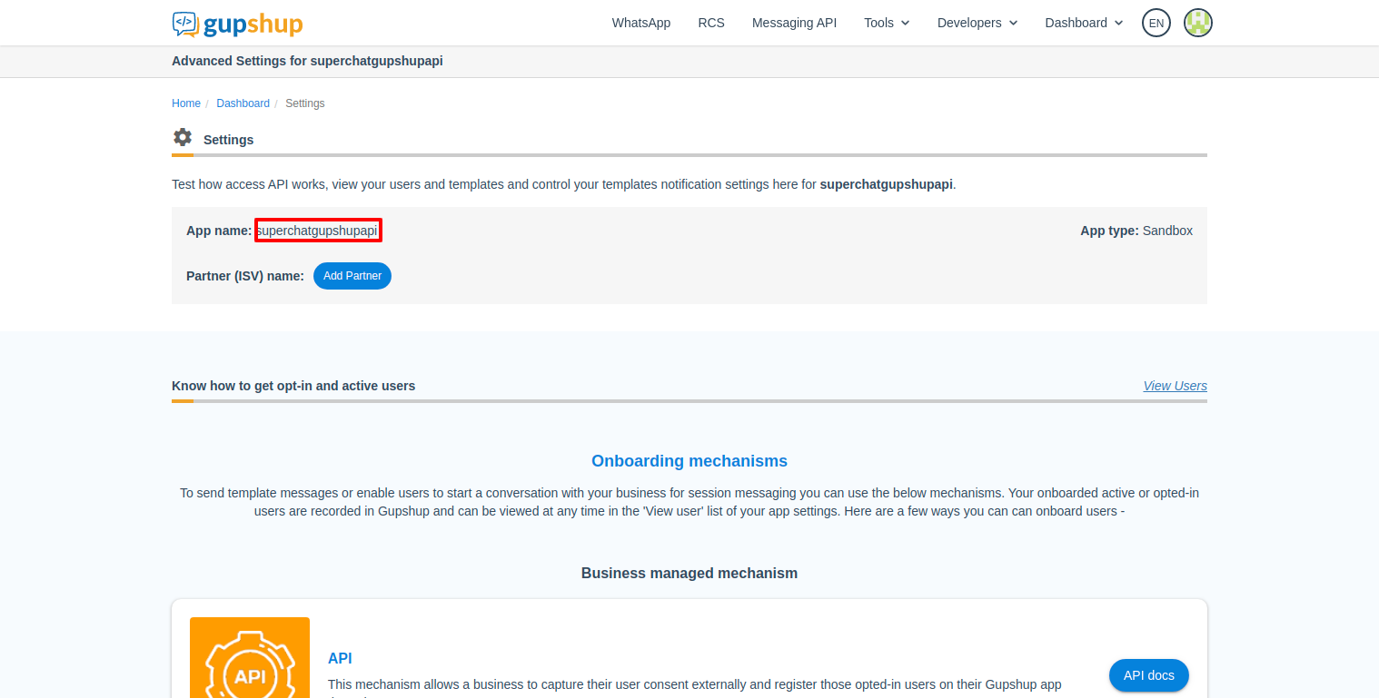
Task: Open the API docs button
Action: point(1148,675)
